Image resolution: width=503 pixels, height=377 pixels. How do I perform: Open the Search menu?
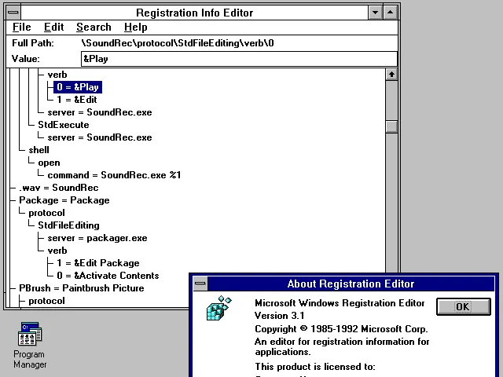pos(94,27)
